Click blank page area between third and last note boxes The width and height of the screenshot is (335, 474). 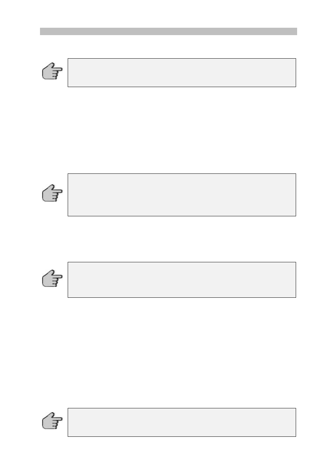[x=168, y=353]
